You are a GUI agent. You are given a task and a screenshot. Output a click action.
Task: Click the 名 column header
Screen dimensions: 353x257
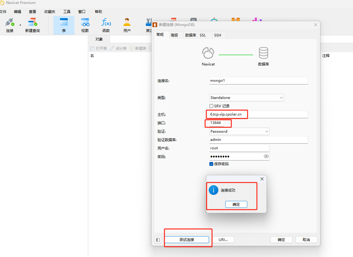click(x=92, y=56)
